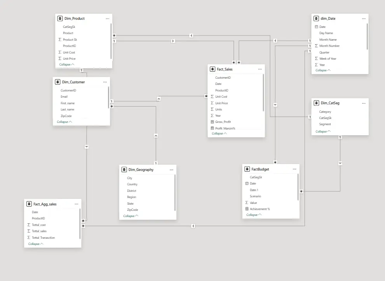Click the FactBudget table header icon

pos(247,169)
